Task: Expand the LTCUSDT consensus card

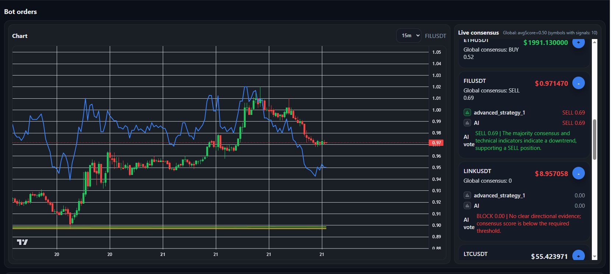Action: coord(578,256)
